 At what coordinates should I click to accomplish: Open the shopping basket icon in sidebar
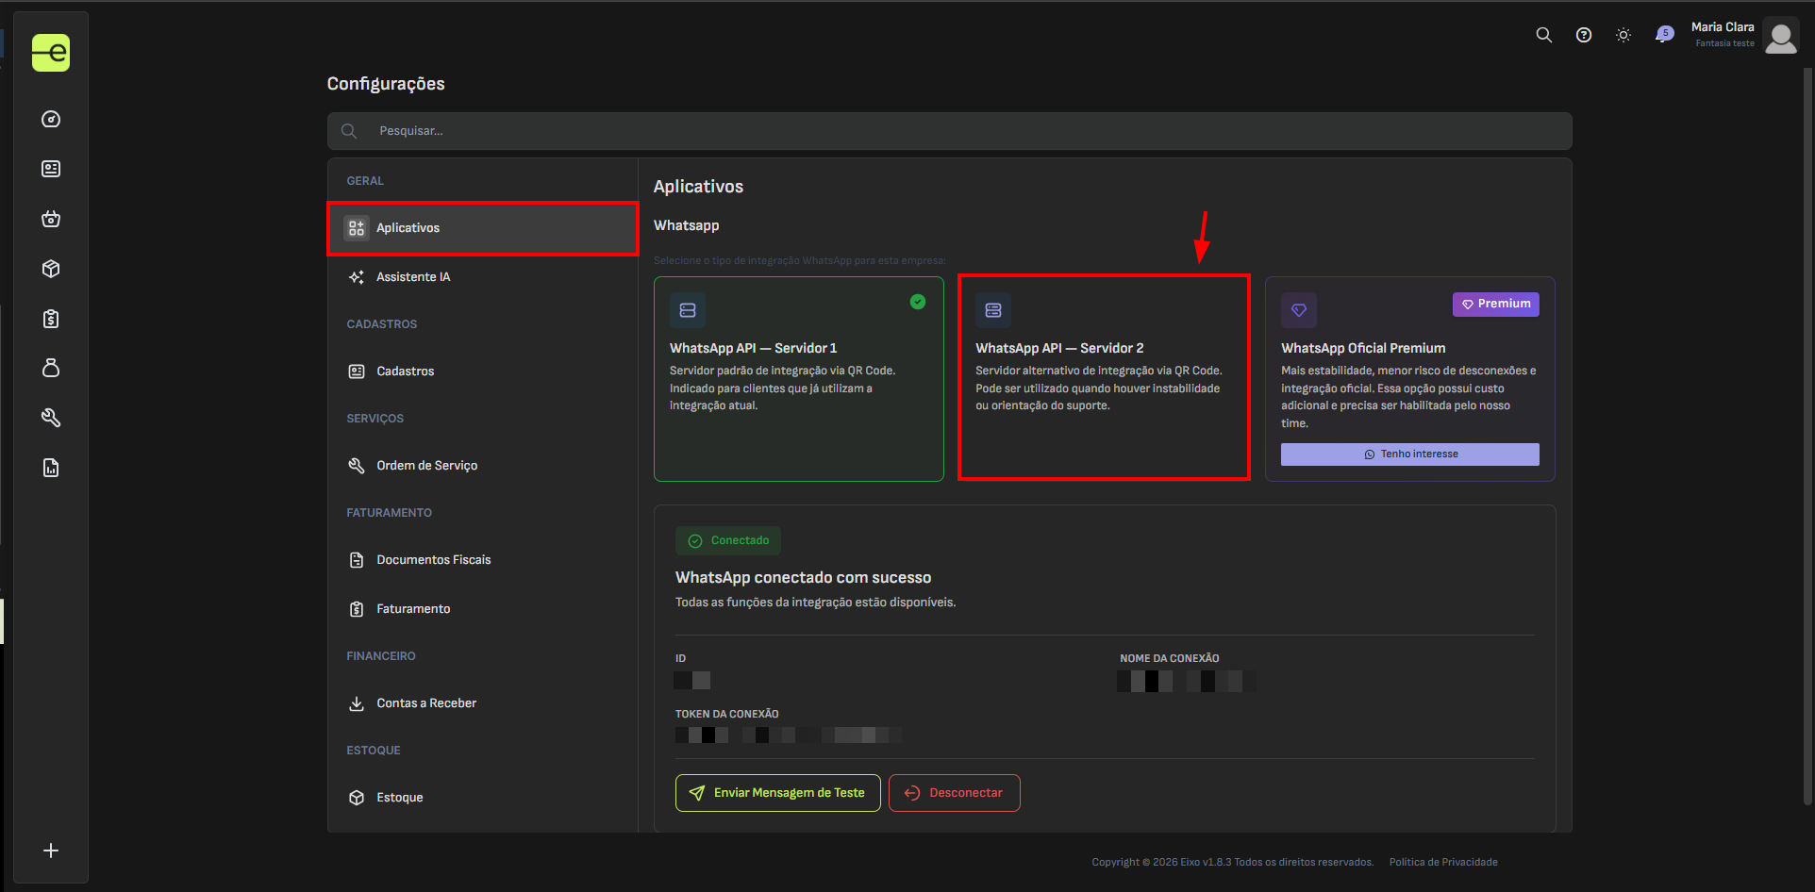point(51,219)
